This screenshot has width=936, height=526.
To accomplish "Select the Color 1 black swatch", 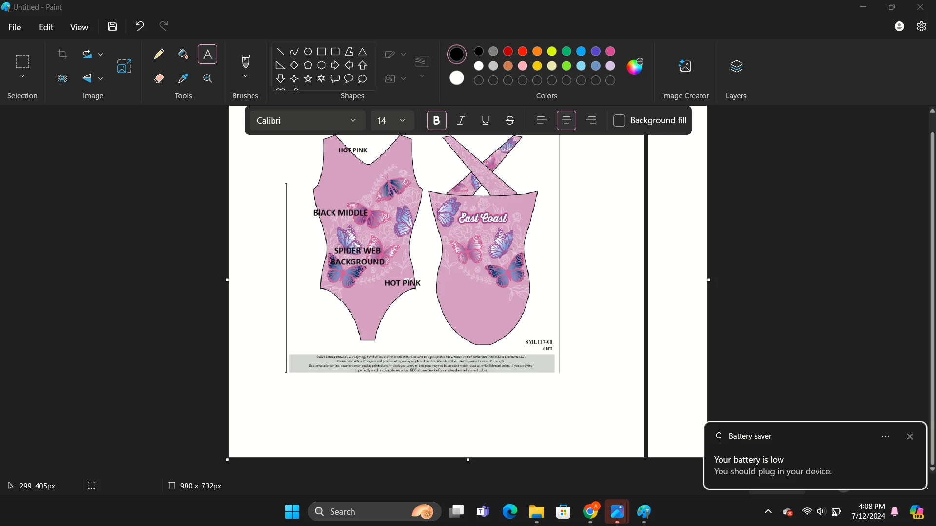I will 457,54.
